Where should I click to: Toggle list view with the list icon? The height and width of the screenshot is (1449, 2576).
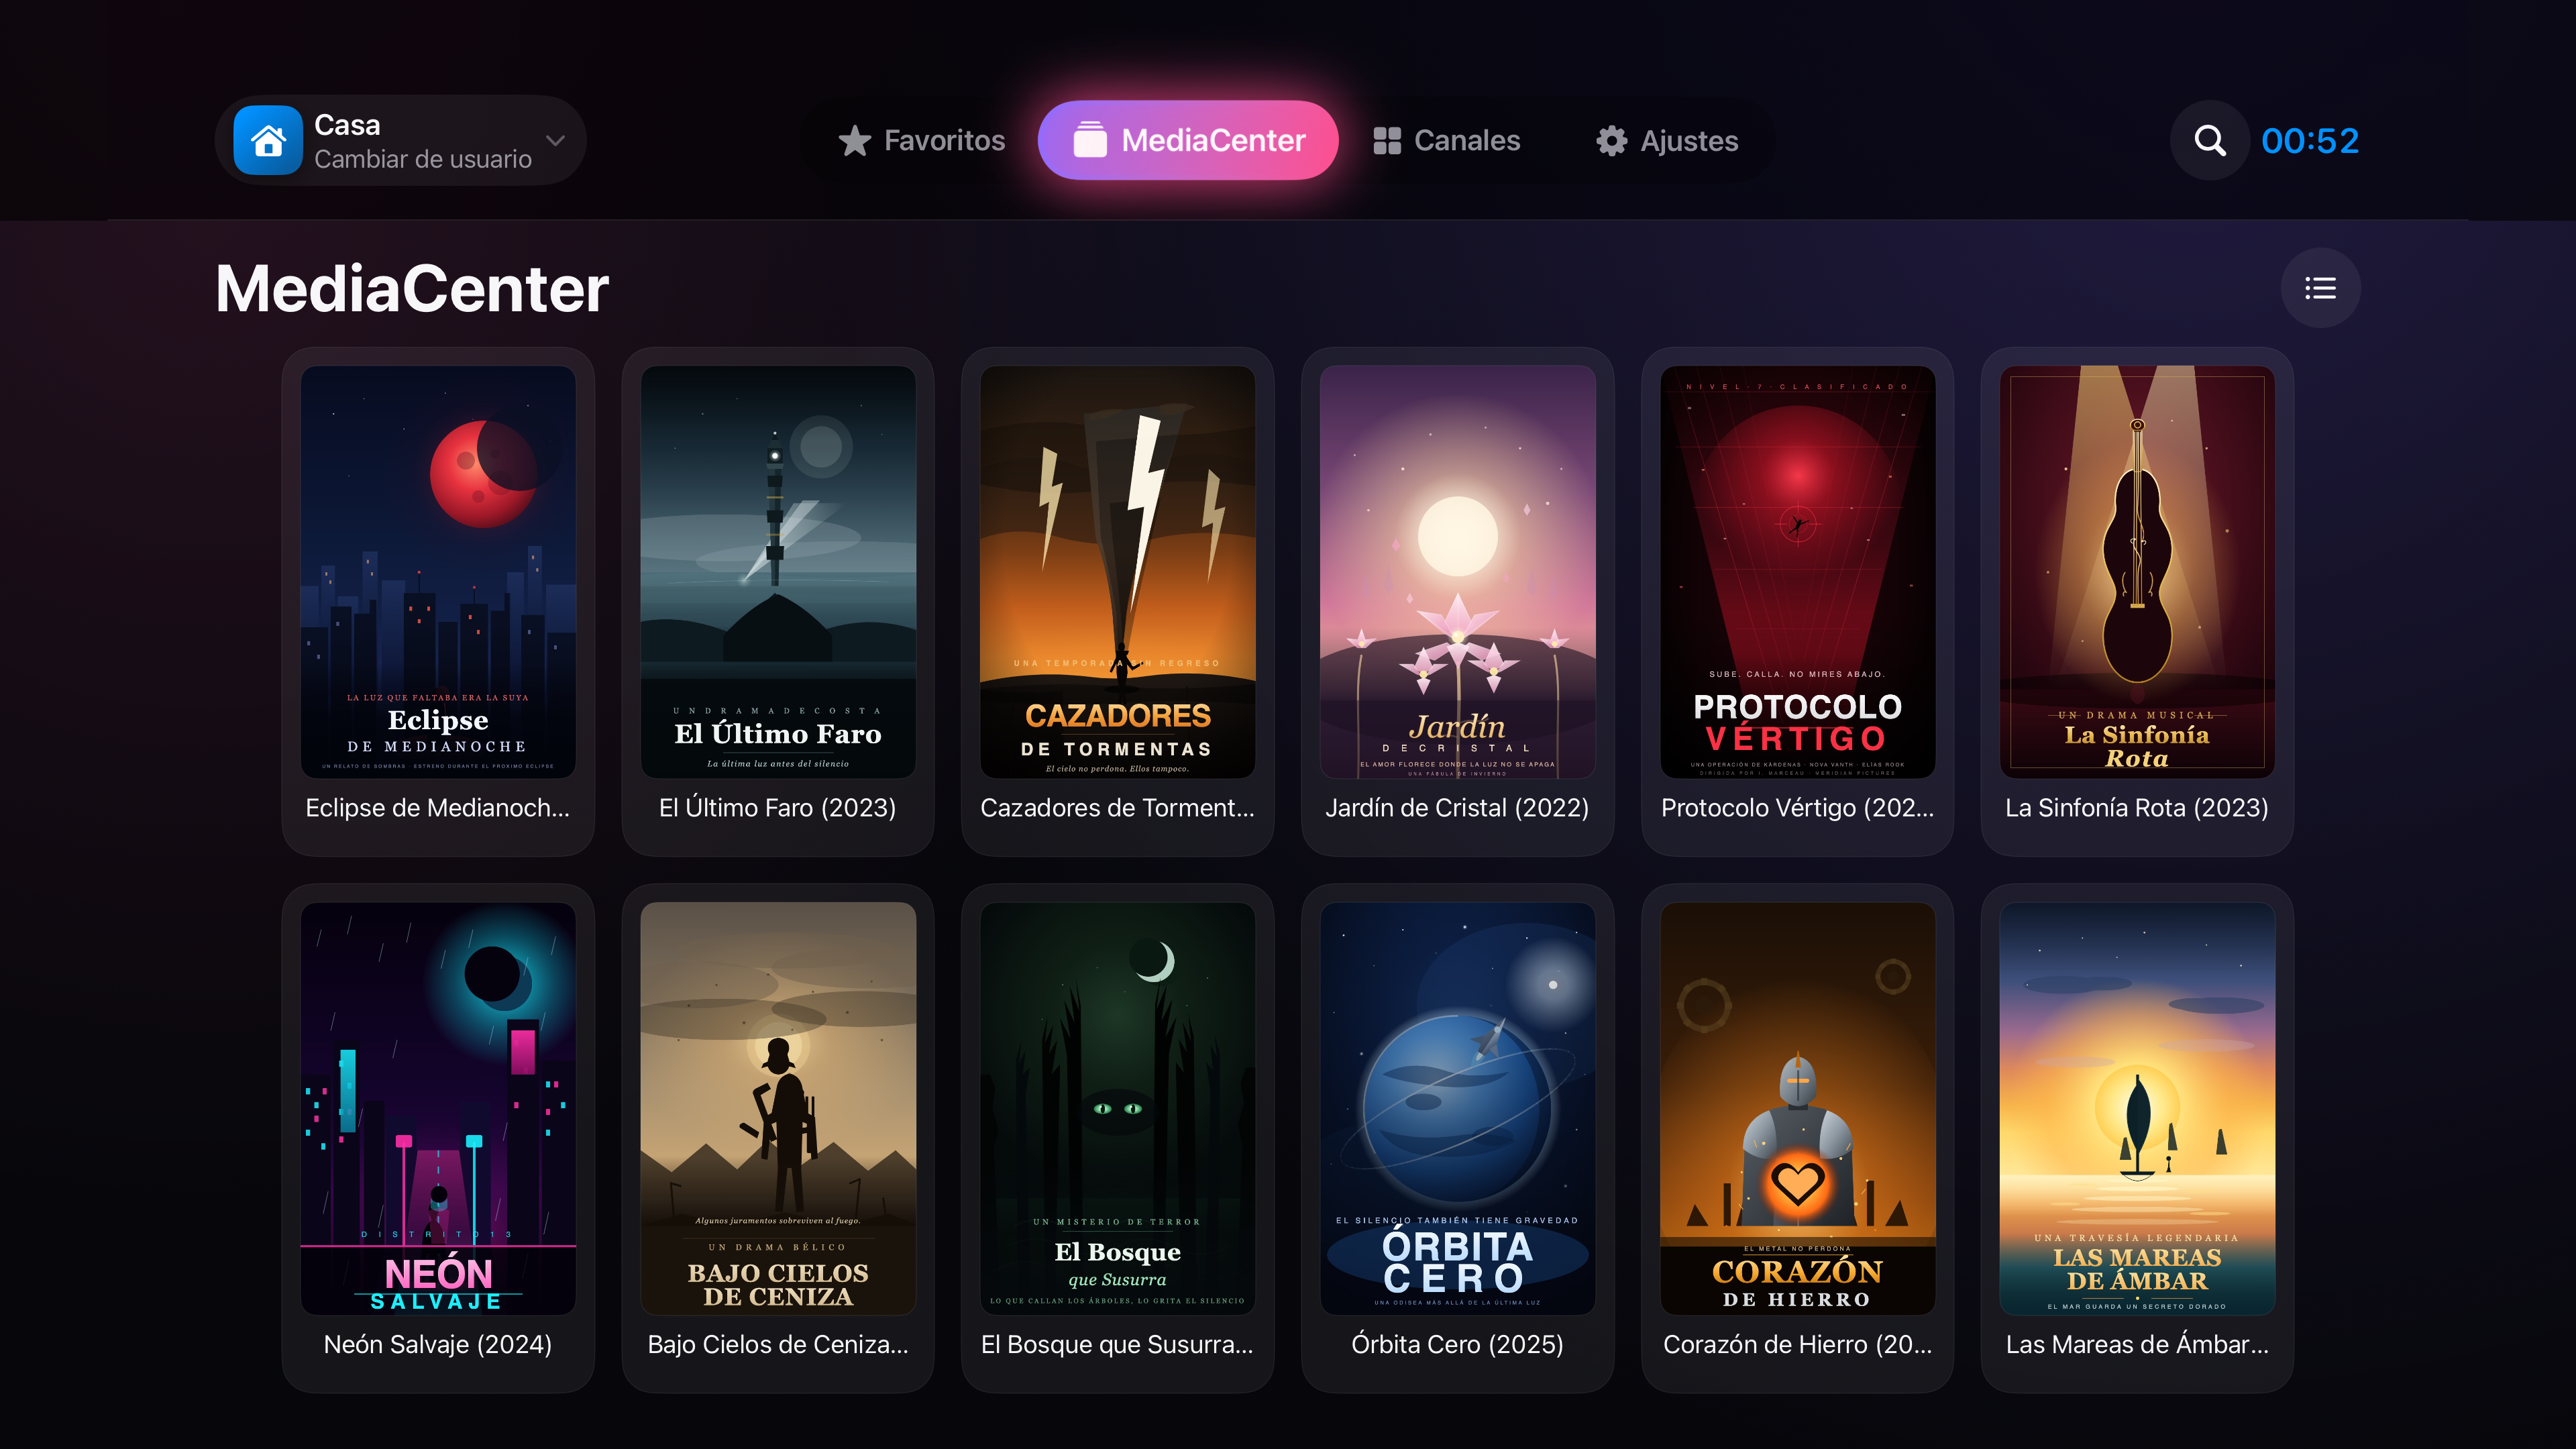click(x=2320, y=288)
